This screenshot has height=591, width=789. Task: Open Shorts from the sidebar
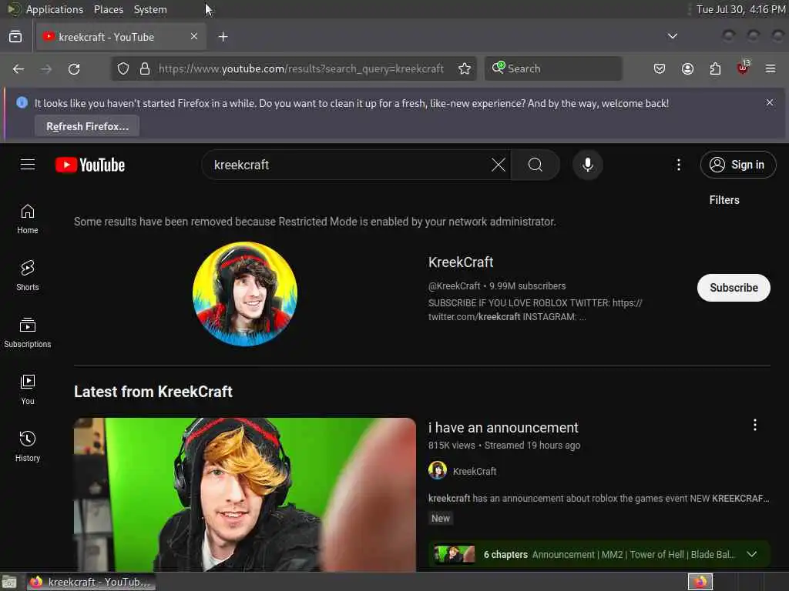[x=28, y=276]
